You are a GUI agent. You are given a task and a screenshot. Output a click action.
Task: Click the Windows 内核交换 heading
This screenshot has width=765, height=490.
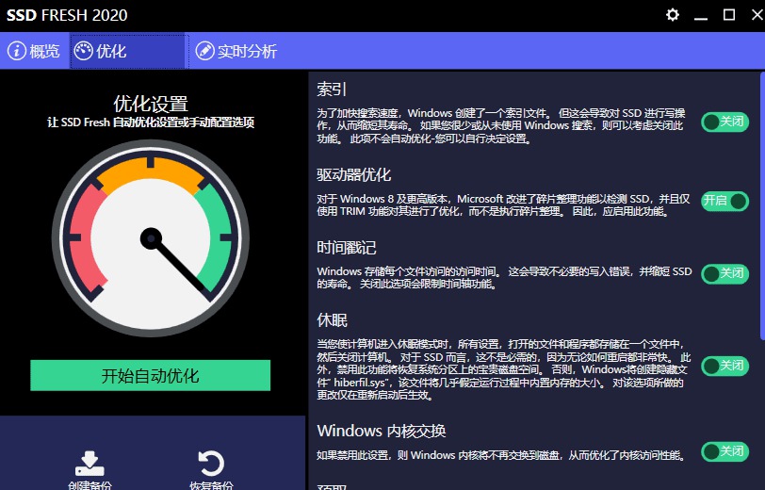(381, 431)
